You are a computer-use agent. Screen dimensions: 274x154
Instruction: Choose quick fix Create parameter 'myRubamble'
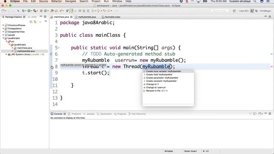click(x=168, y=78)
